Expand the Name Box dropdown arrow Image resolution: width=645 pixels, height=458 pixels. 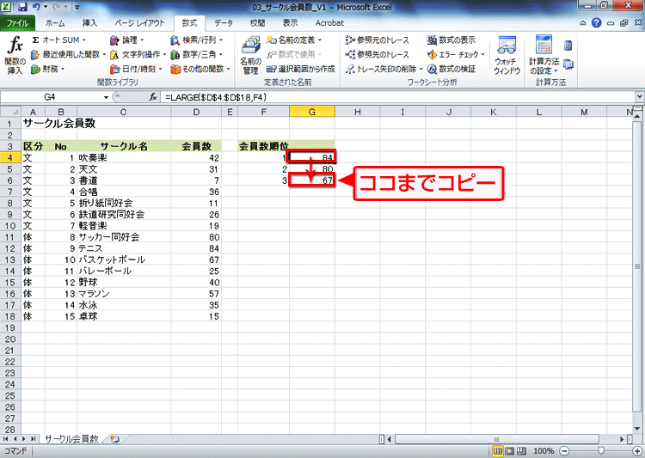pos(106,97)
